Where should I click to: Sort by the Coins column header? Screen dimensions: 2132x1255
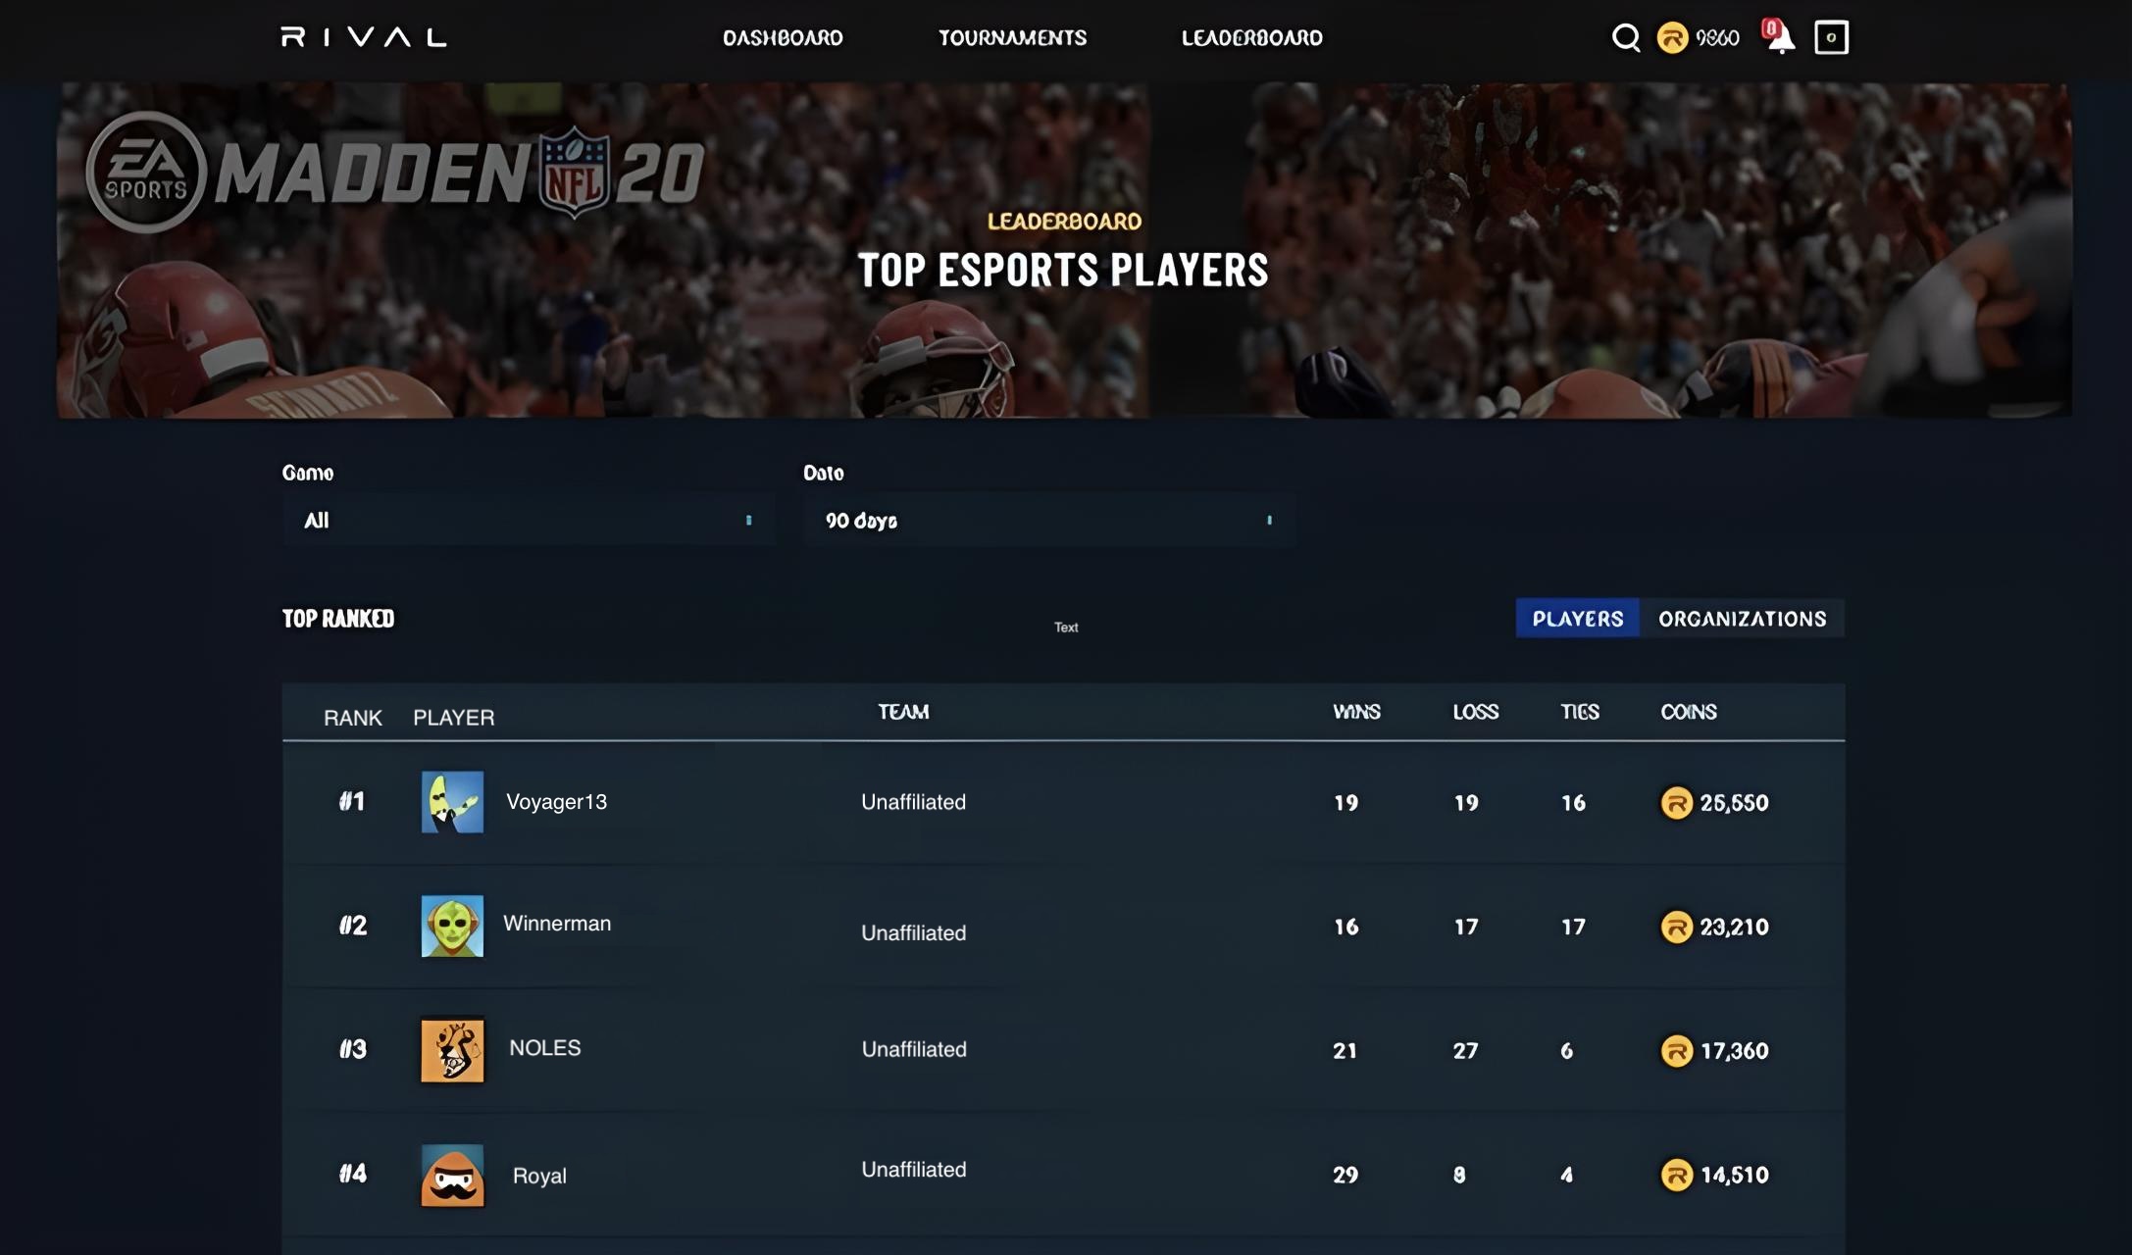coord(1688,712)
